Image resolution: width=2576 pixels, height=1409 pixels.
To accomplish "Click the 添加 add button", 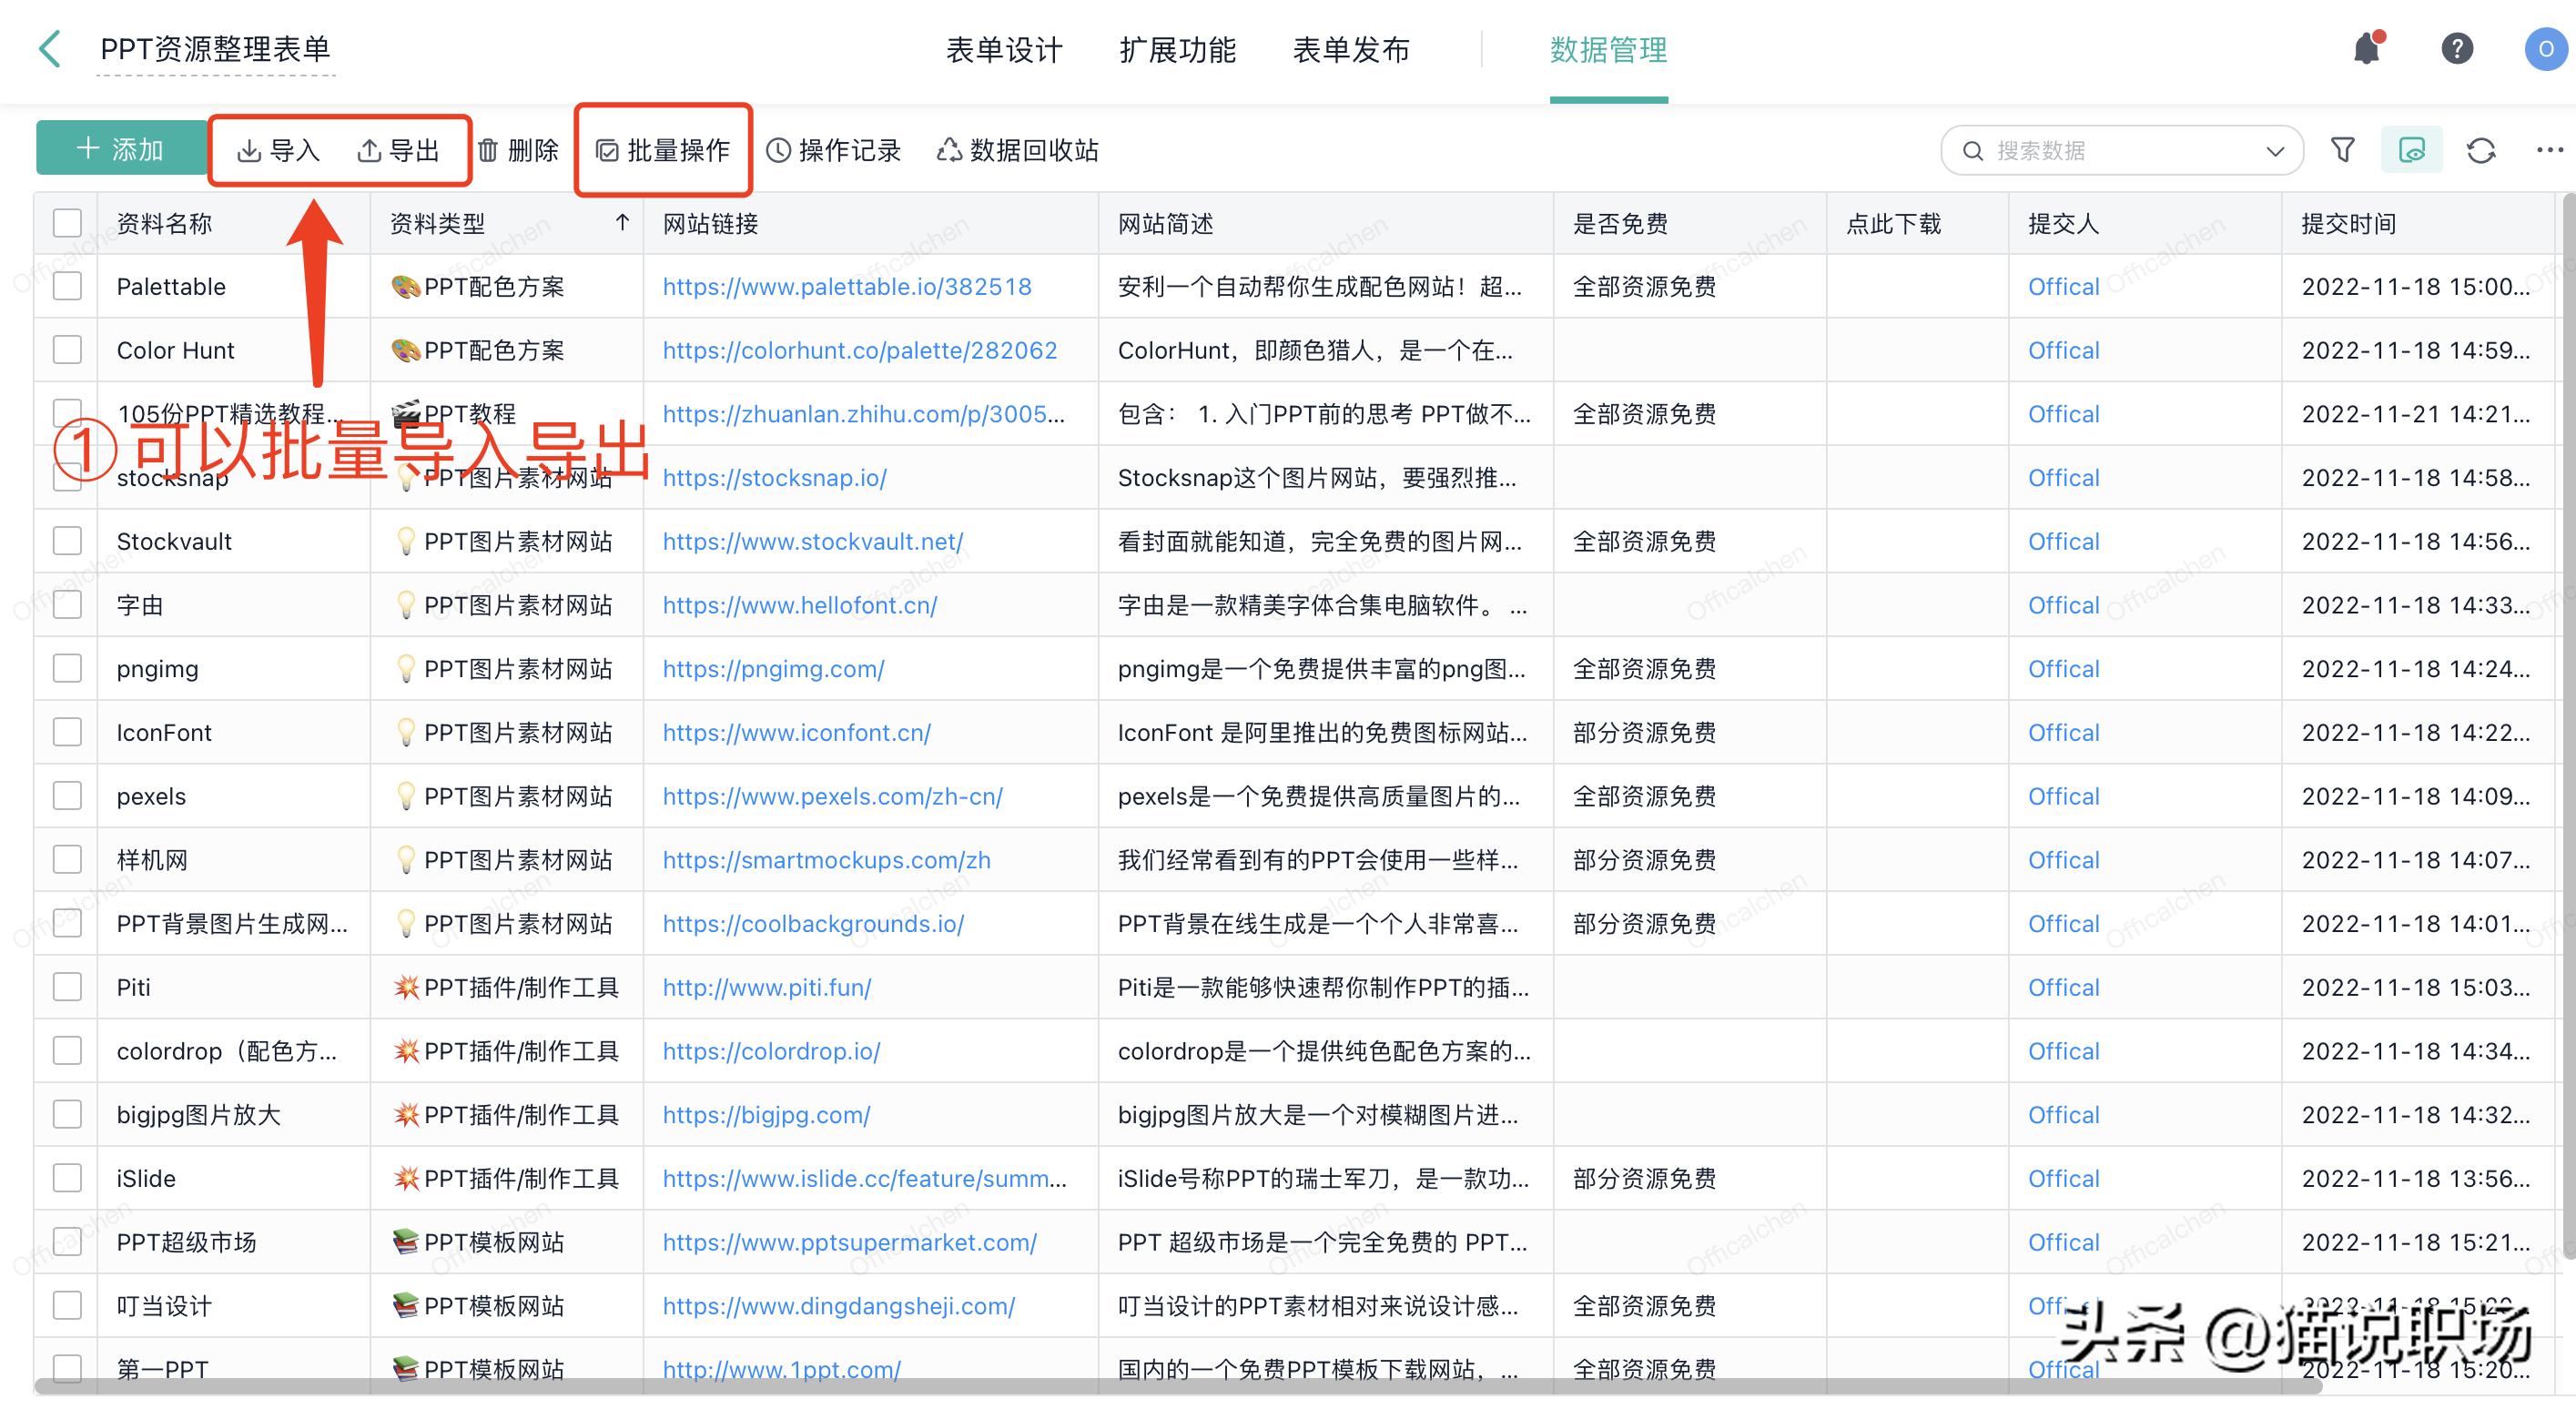I will (121, 148).
